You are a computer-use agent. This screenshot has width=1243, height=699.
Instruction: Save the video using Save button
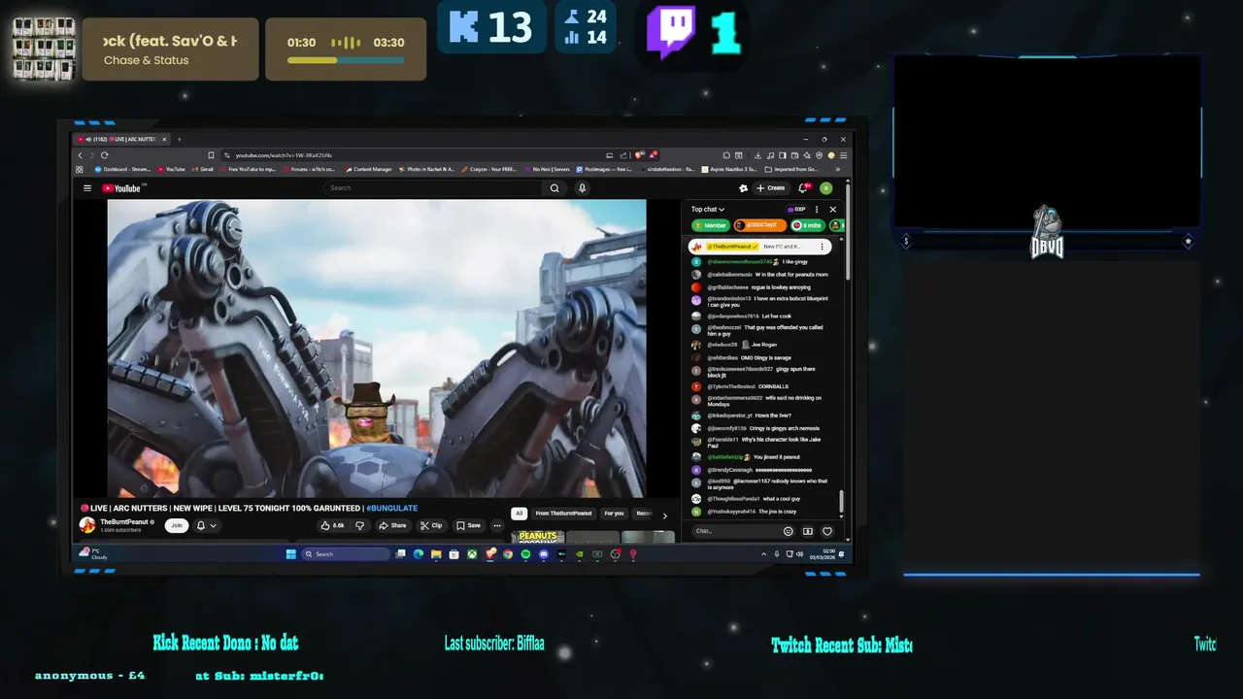[x=468, y=525]
